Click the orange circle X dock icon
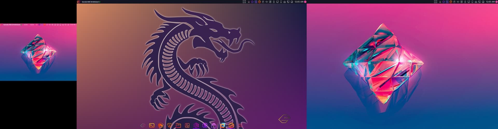 (231, 125)
